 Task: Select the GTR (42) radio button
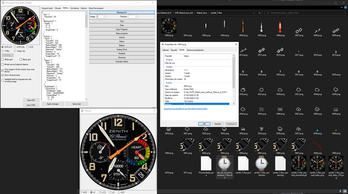tap(15, 47)
